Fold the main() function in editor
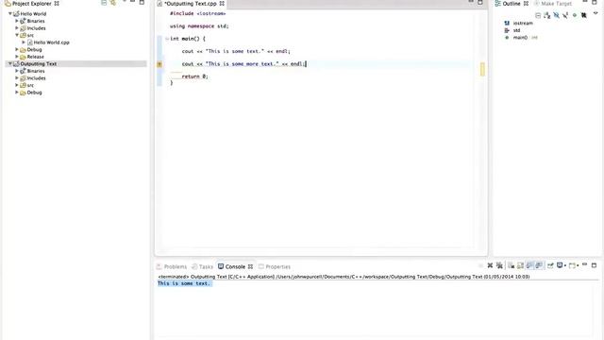 167,39
